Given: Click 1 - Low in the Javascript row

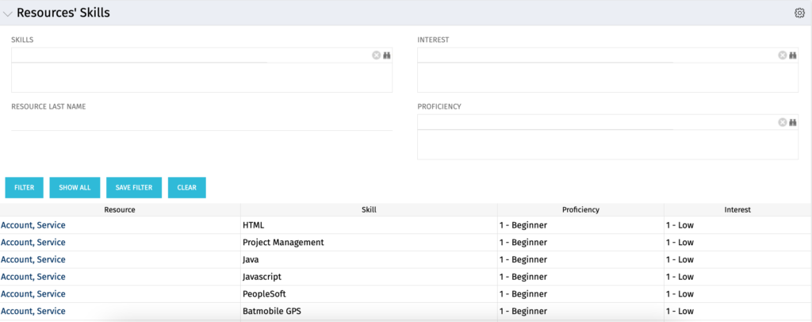Looking at the screenshot, I should tap(680, 277).
